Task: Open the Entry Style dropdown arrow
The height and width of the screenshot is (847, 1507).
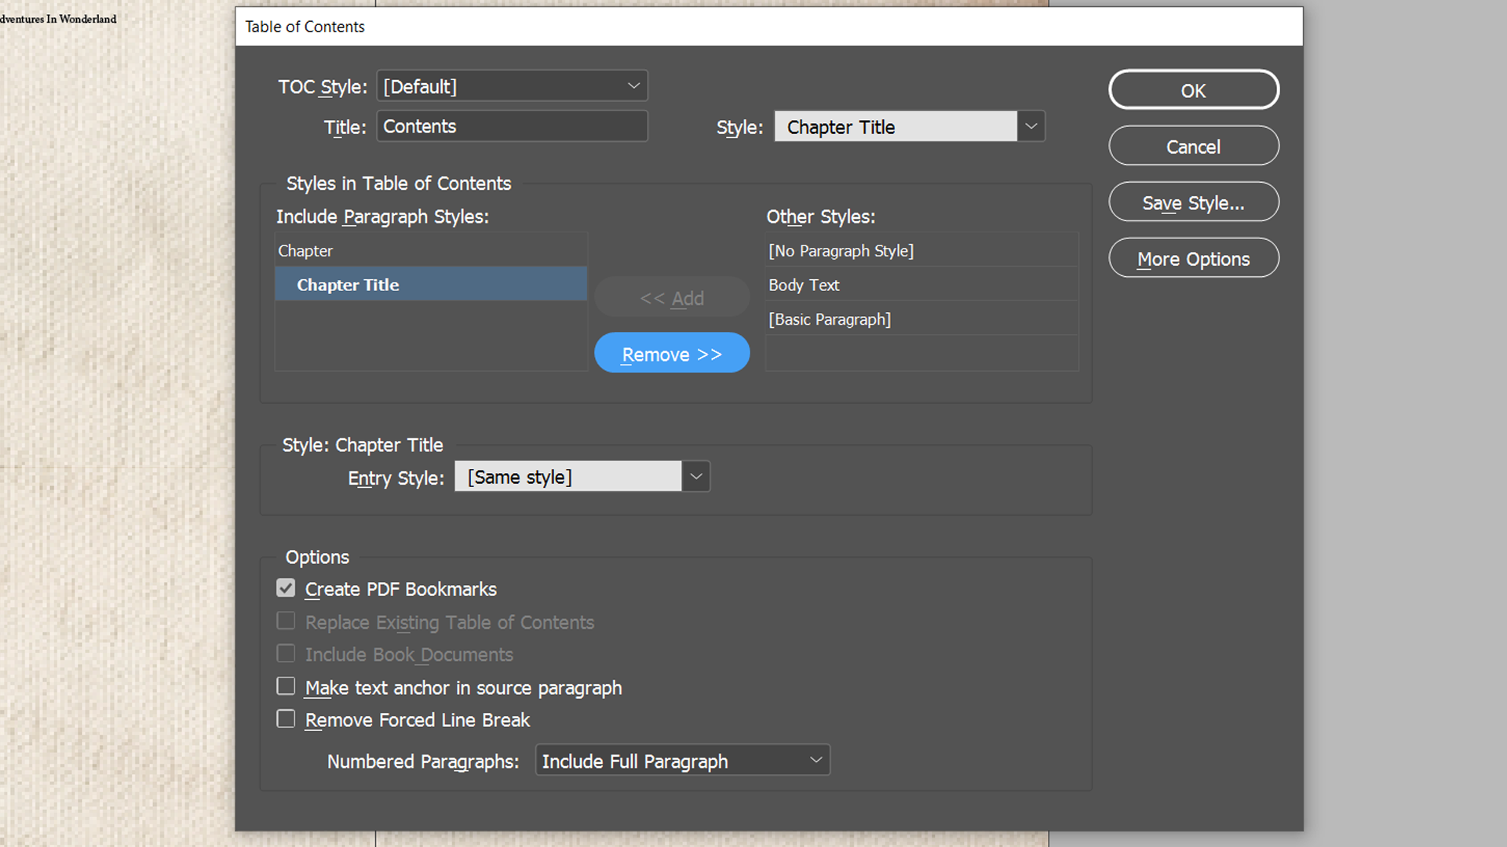Action: coord(696,476)
